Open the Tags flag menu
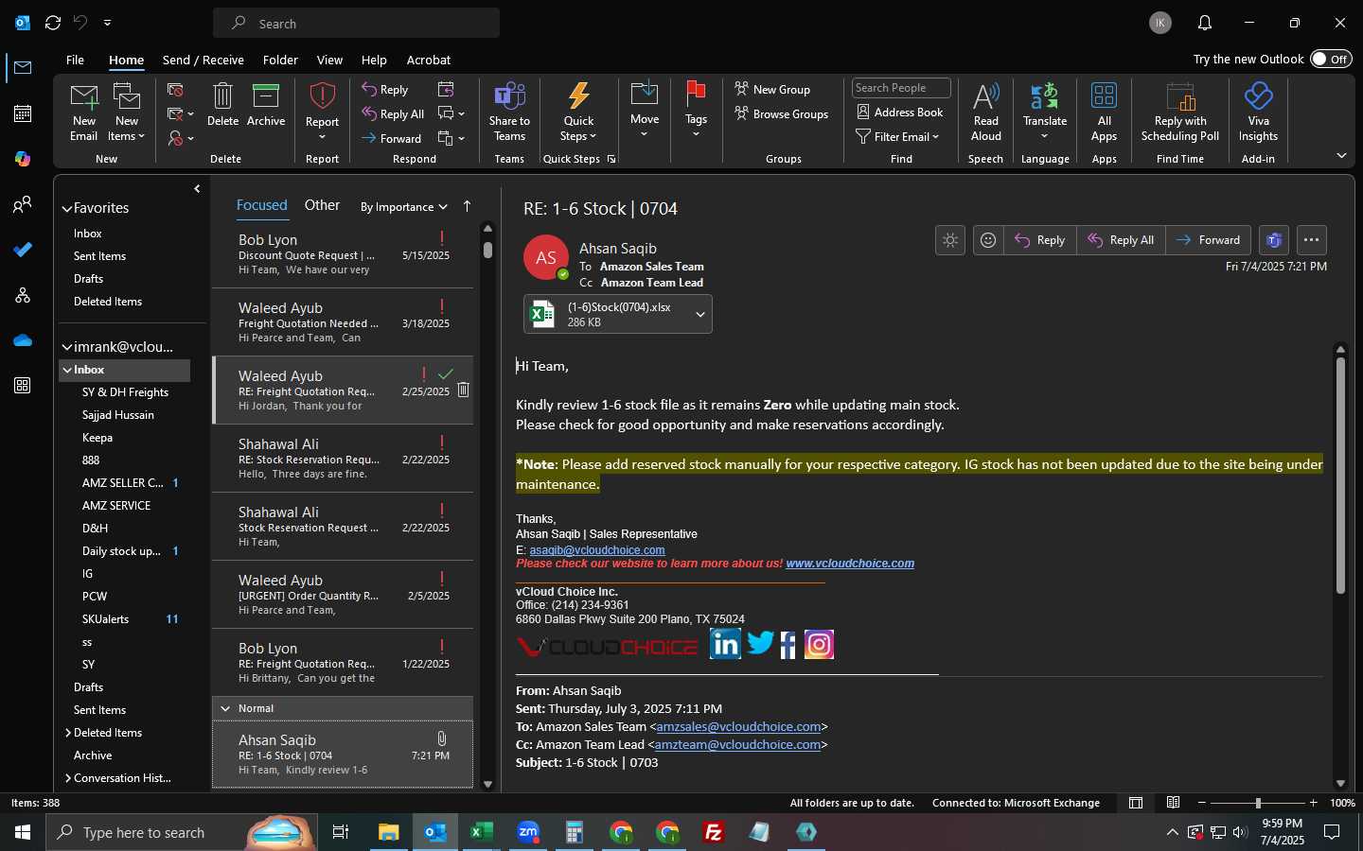The width and height of the screenshot is (1363, 851). pos(696,110)
